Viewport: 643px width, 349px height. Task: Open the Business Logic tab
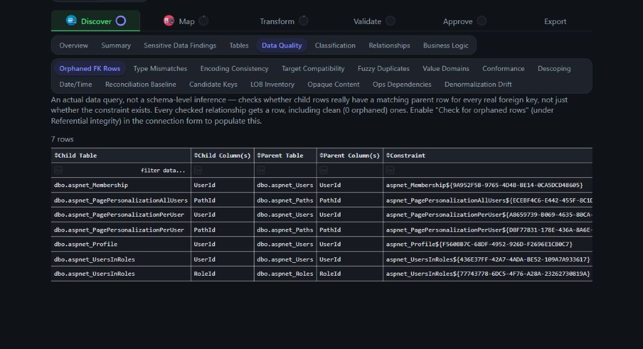coord(446,45)
